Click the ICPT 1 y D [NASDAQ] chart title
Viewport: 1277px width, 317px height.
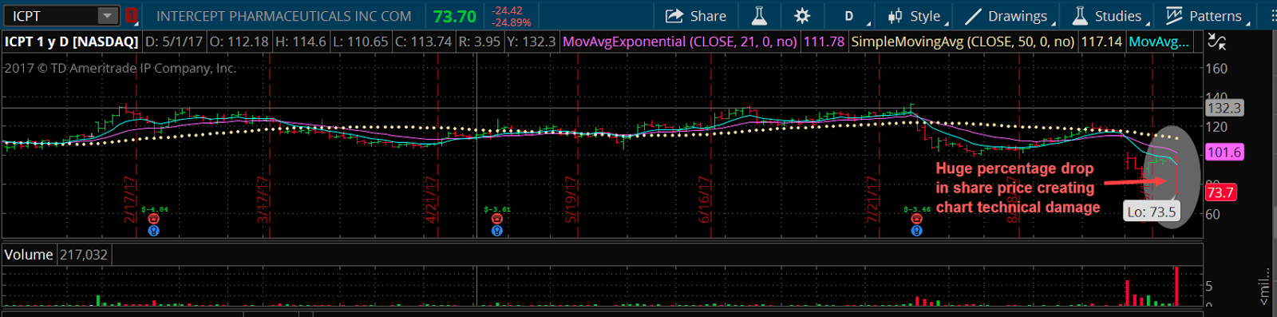point(72,42)
